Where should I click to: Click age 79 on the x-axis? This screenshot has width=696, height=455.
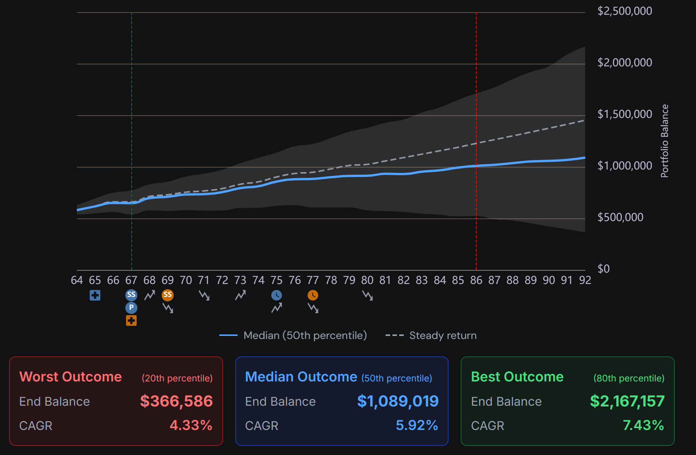[349, 280]
